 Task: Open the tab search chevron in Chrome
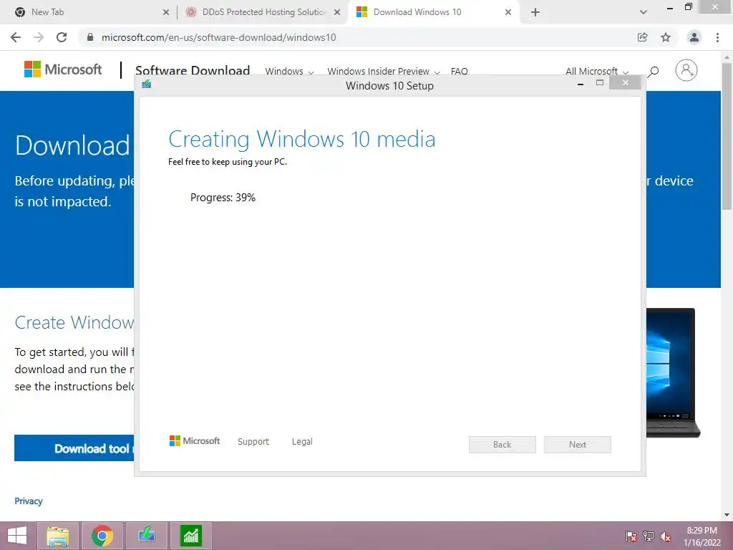tap(644, 12)
